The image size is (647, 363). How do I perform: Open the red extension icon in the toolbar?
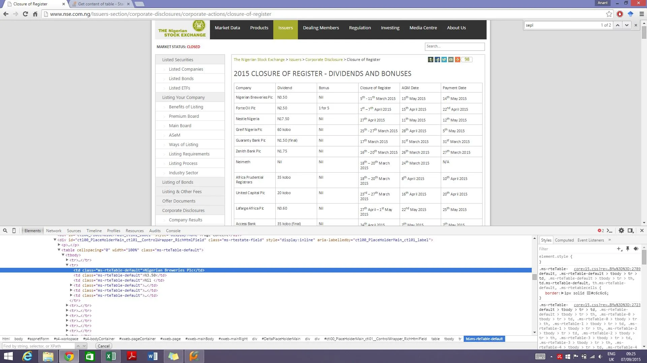coord(620,14)
